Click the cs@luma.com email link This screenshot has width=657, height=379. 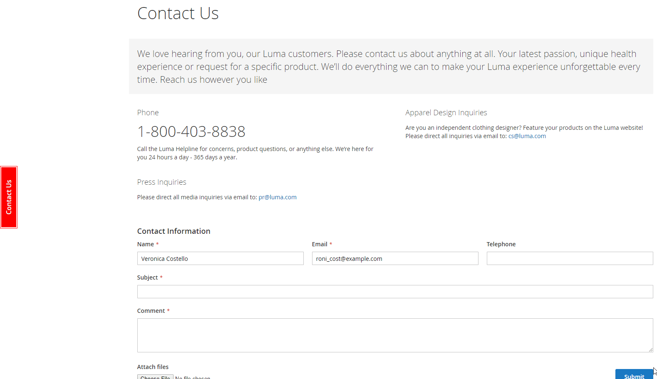coord(527,136)
